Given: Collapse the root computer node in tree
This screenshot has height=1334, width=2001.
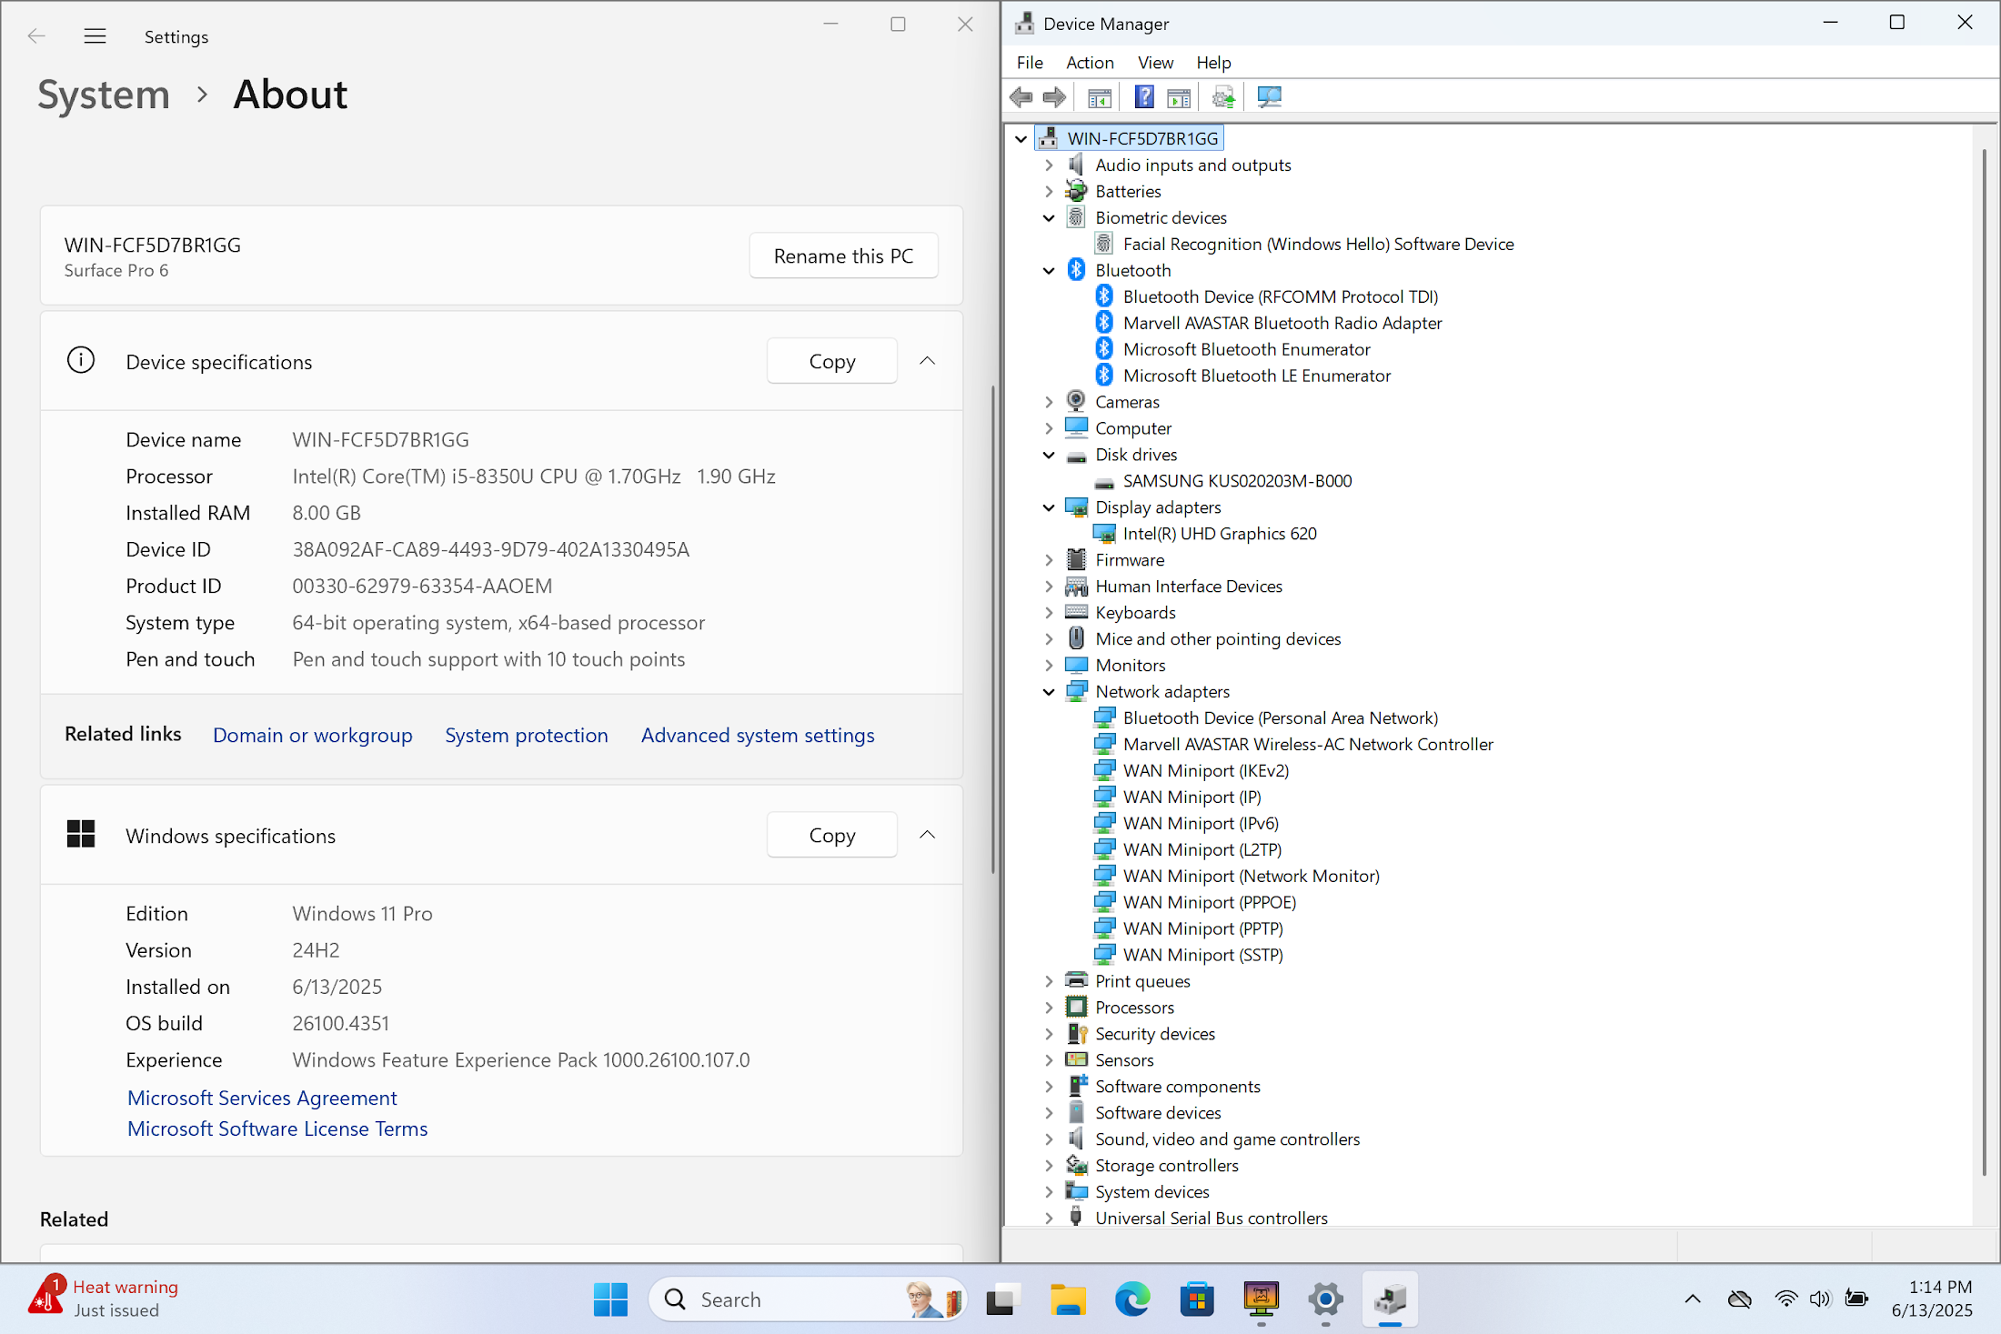Looking at the screenshot, I should click(x=1021, y=139).
